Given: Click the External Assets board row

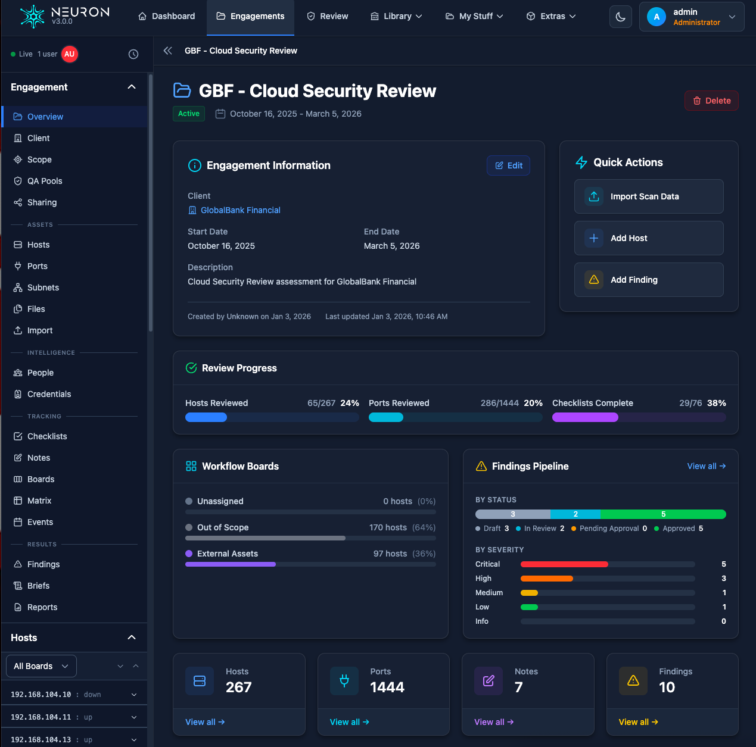Looking at the screenshot, I should point(310,558).
